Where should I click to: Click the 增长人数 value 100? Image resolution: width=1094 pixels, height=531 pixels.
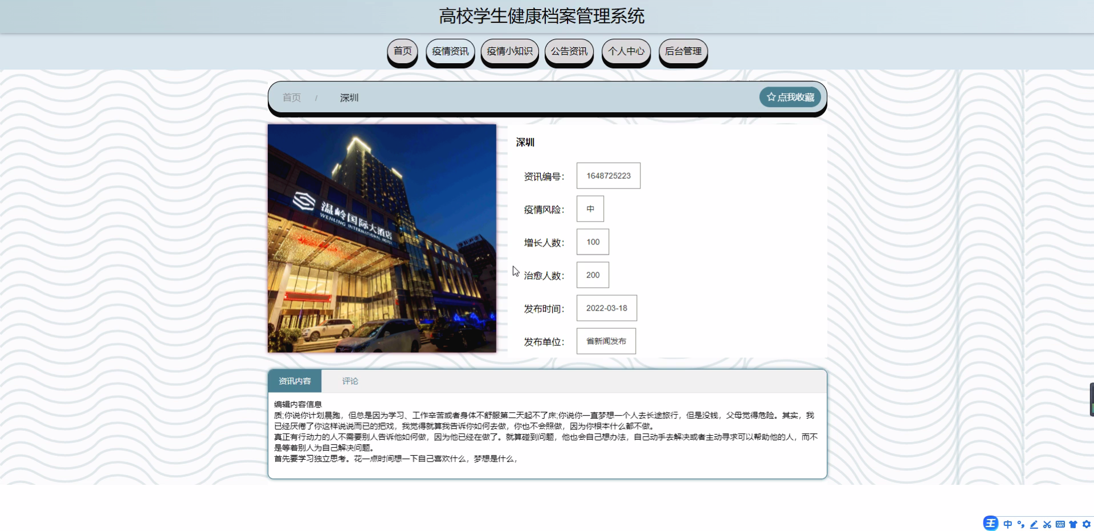point(593,242)
